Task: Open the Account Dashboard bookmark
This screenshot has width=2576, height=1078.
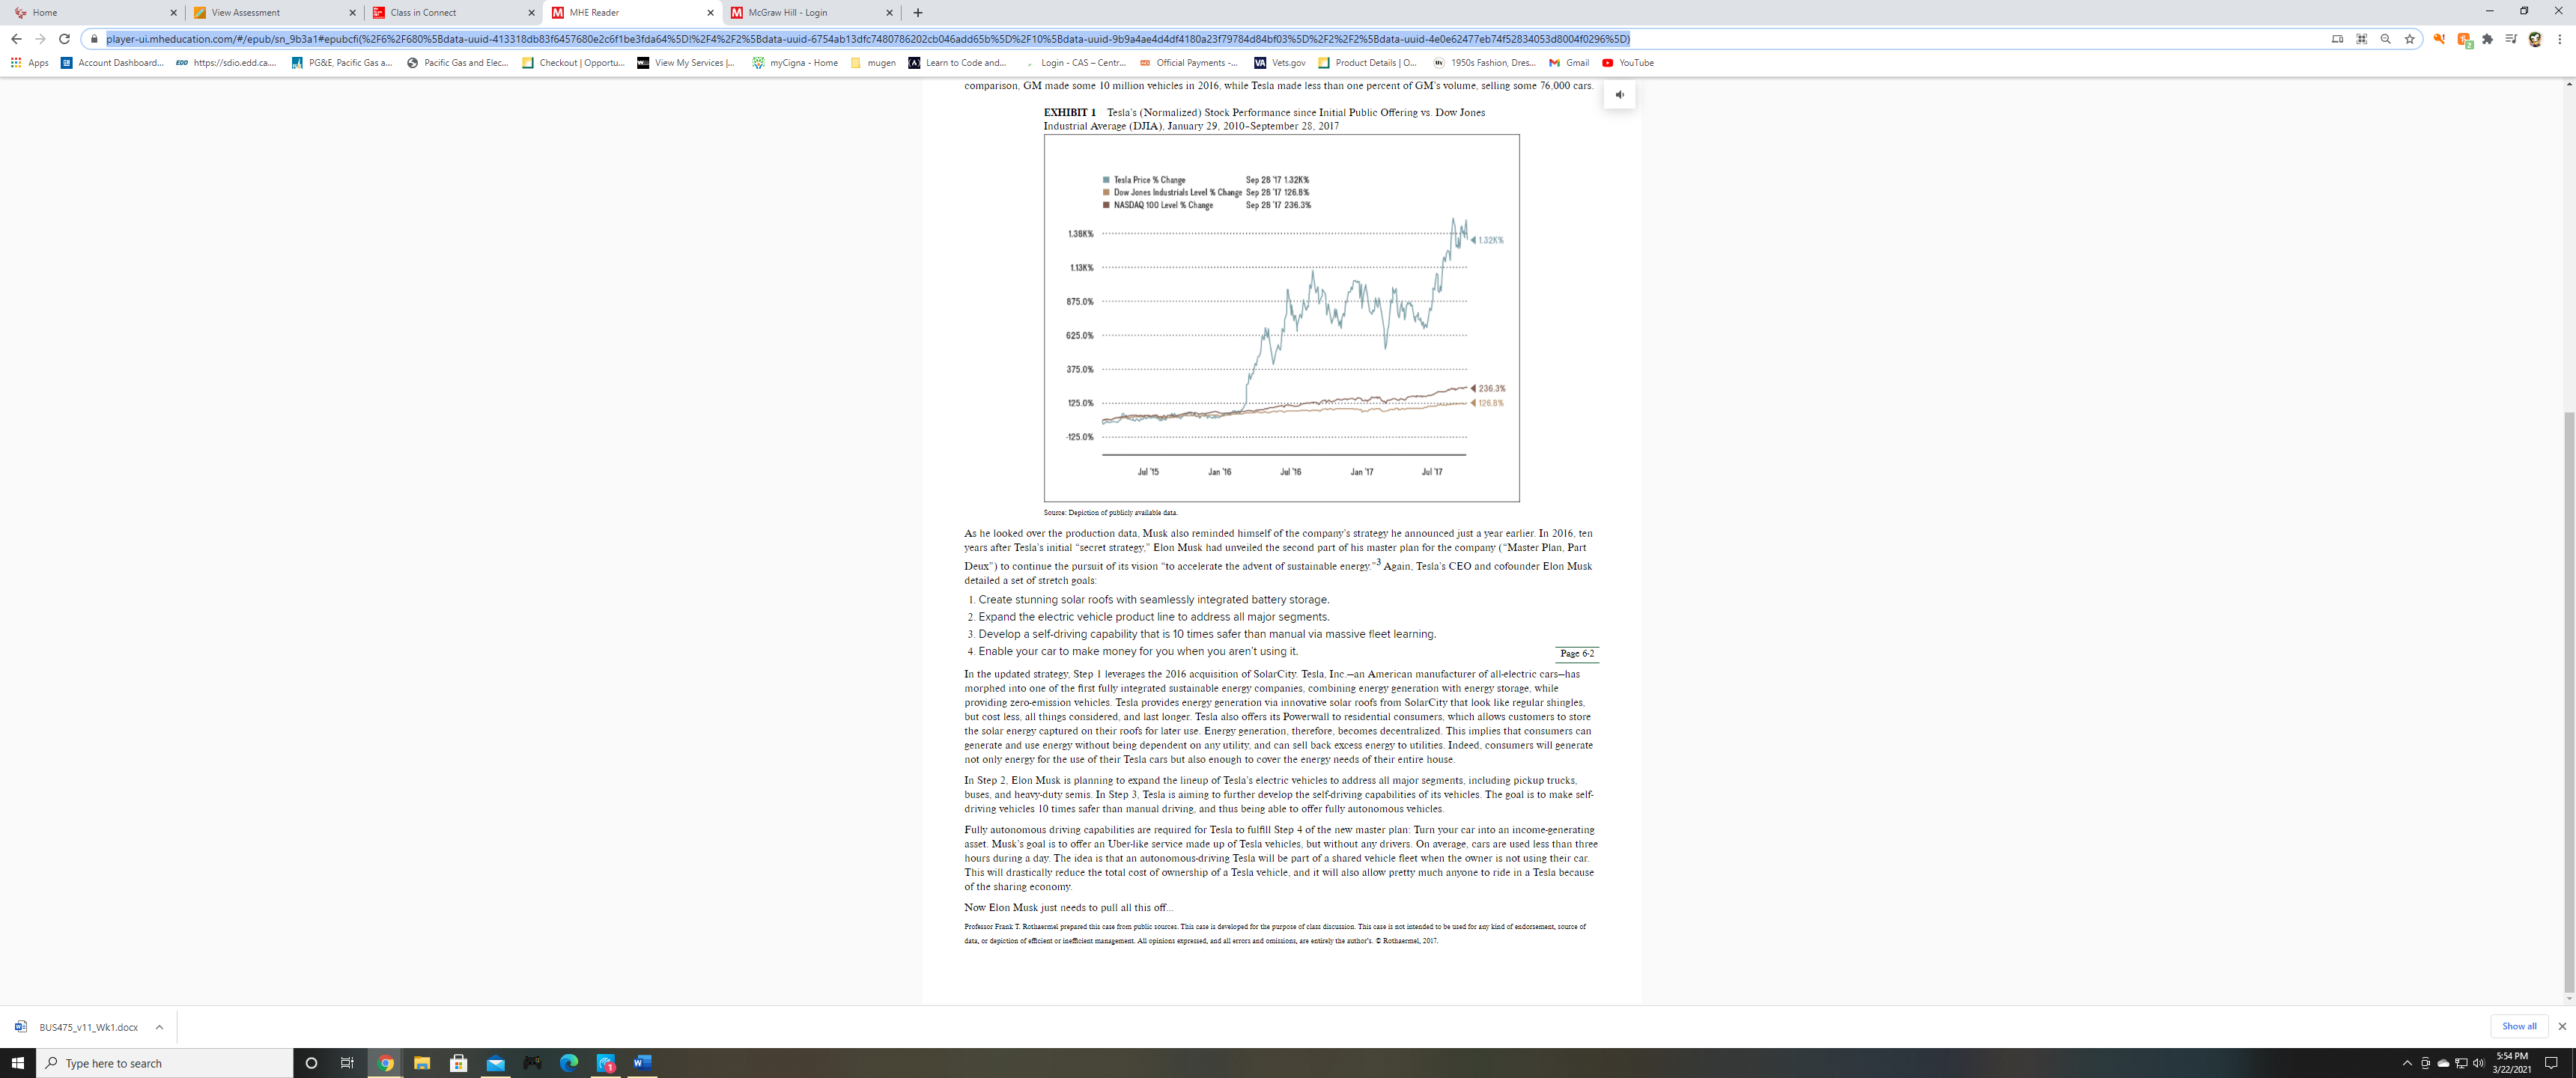Action: point(112,63)
